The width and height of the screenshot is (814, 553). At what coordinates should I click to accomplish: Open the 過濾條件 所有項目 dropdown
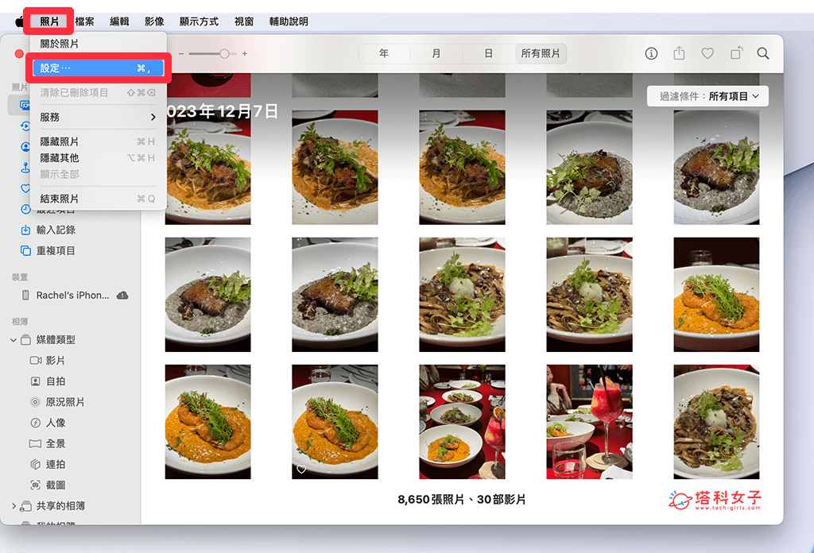tap(707, 96)
